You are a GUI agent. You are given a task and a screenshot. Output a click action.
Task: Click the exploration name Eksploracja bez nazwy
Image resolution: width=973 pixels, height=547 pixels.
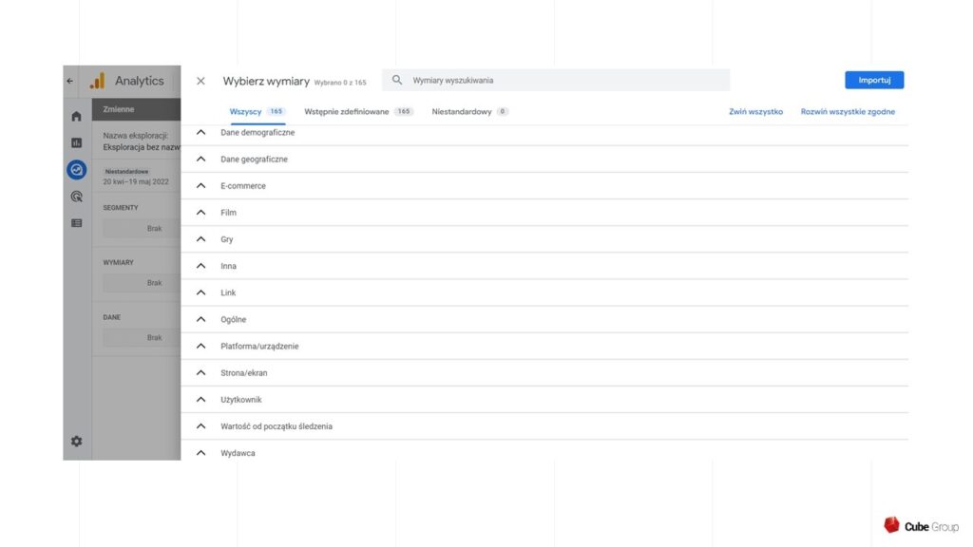142,147
